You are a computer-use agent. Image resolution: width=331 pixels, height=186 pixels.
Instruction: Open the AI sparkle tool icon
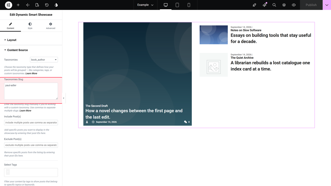[28, 5]
